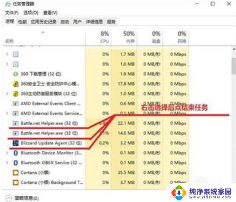Image resolution: width=236 pixels, height=202 pixels.
Task: Click the AMD External Events Service icon
Action: point(16,113)
